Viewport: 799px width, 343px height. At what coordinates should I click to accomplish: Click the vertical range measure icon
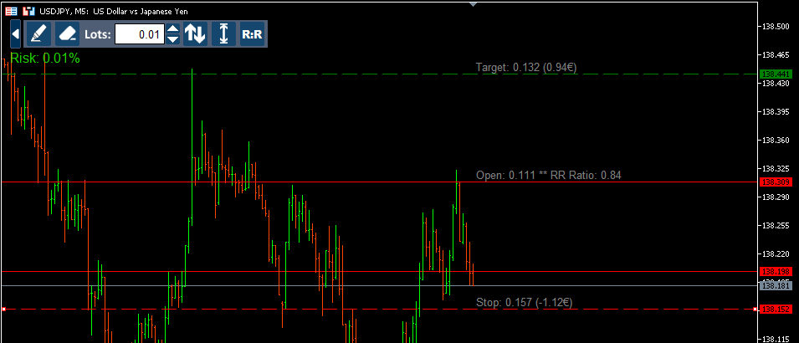click(223, 34)
